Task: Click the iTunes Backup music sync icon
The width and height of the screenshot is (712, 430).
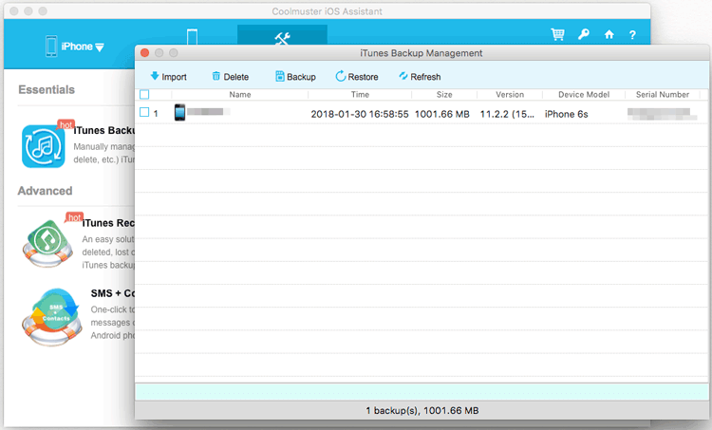Action: pyautogui.click(x=43, y=147)
